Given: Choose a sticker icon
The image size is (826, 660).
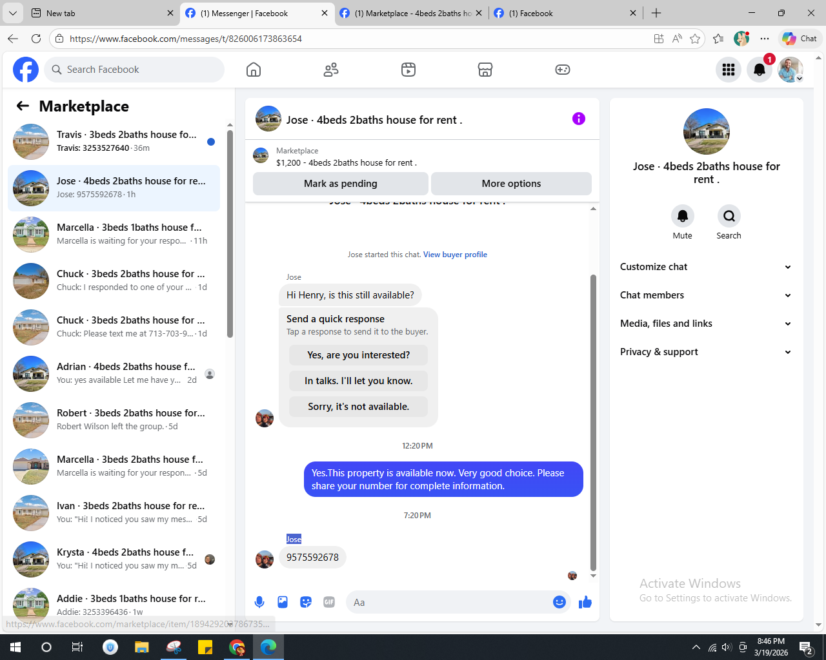Looking at the screenshot, I should (x=306, y=602).
